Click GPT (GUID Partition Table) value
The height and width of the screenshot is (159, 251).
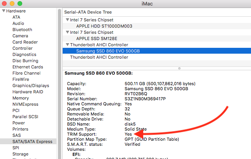[x=152, y=139]
